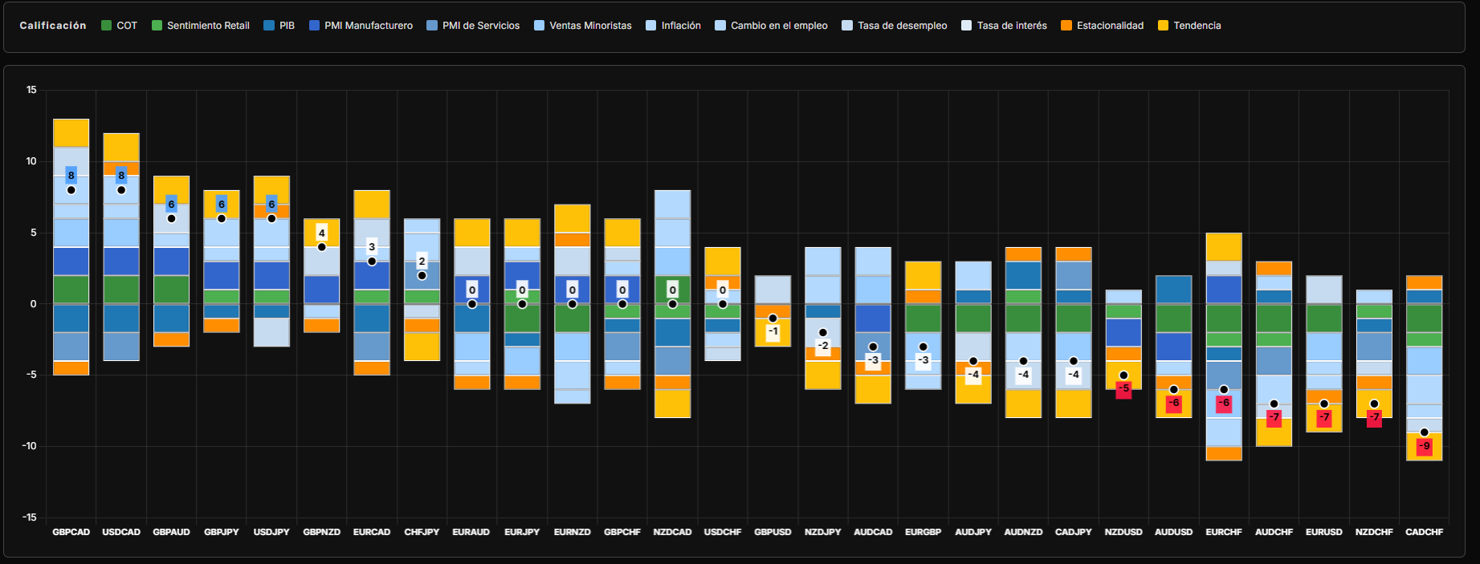Toggle the Sentimiento Retail legend series

(x=207, y=26)
